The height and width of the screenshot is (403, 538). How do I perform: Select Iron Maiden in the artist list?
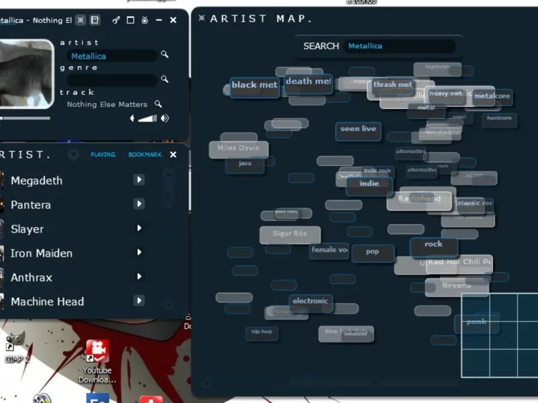click(x=42, y=253)
